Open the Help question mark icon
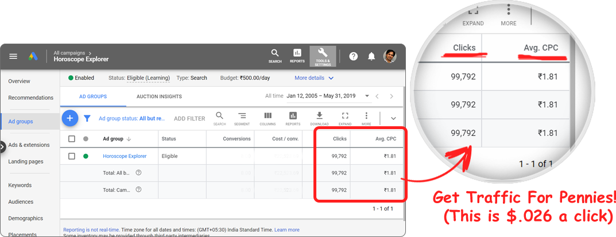 [x=354, y=56]
